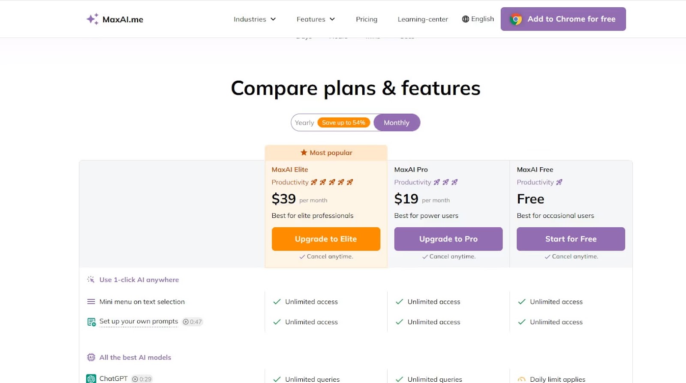This screenshot has height=383, width=686.
Task: Open the Learning-center nav item
Action: [423, 19]
